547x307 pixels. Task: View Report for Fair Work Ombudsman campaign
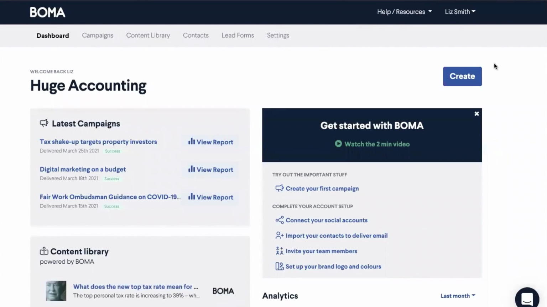coord(211,197)
